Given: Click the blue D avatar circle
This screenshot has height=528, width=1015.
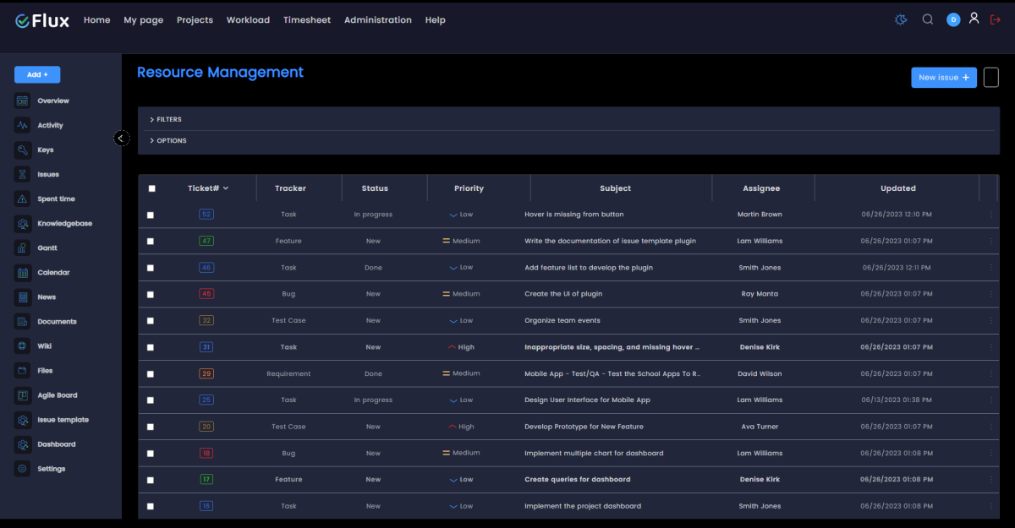Looking at the screenshot, I should coord(953,19).
